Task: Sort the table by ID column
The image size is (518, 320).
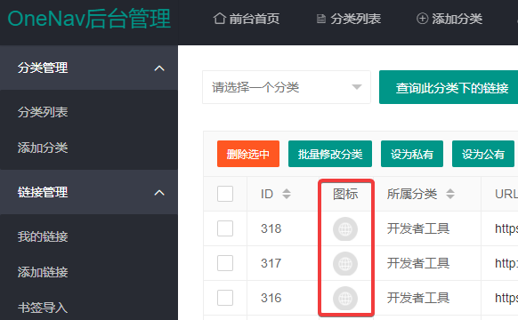Action: coord(287,194)
